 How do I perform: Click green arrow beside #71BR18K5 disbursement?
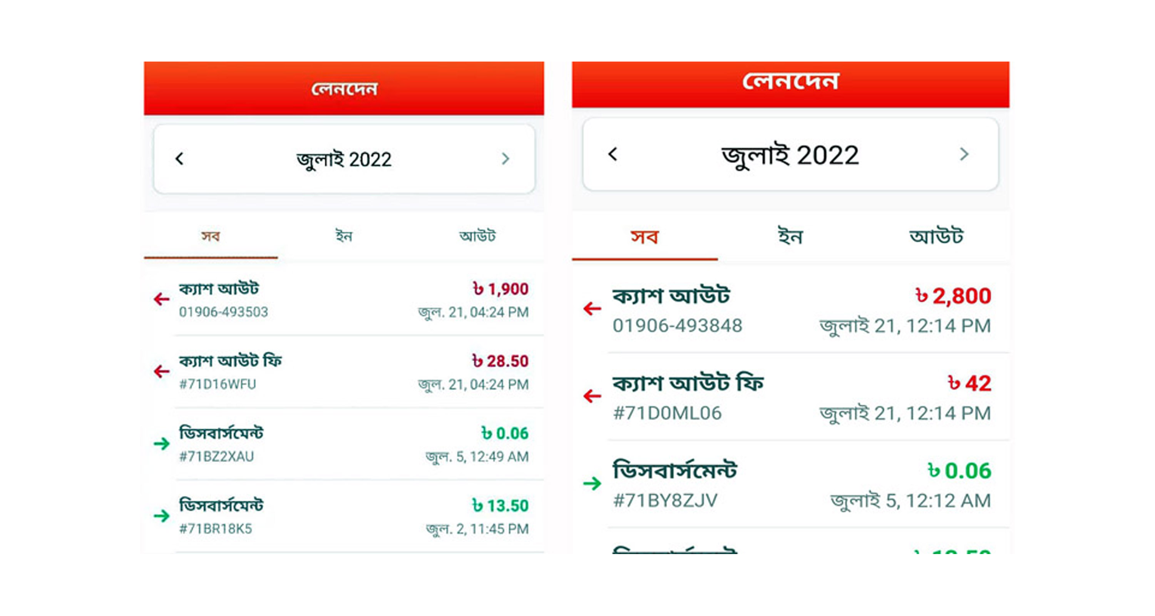coord(161,516)
